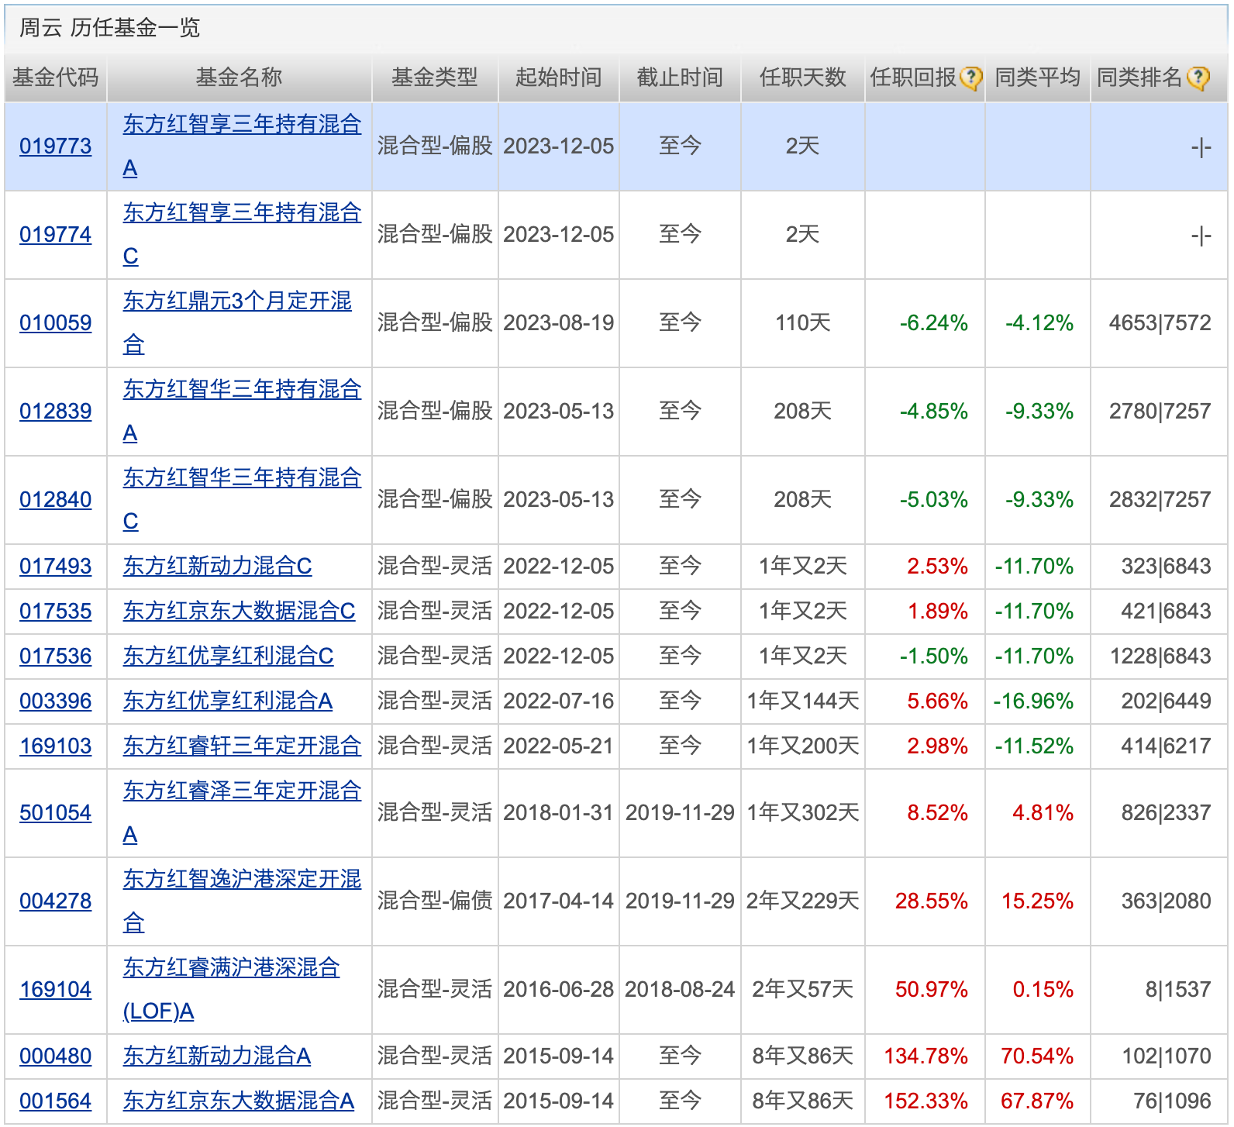
Task: Open the 东方红睿泽三年定开混合A fund link
Action: [x=242, y=813]
